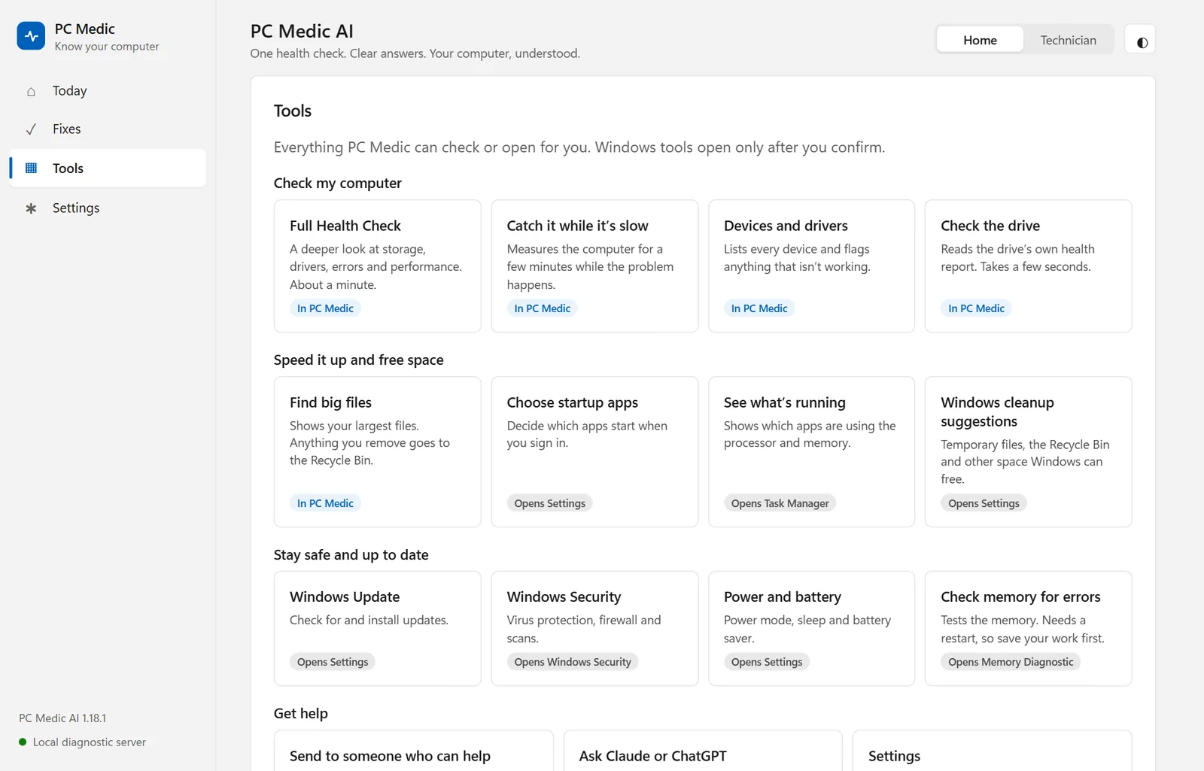The height and width of the screenshot is (771, 1204).
Task: Switch to Home mode
Action: (x=980, y=40)
